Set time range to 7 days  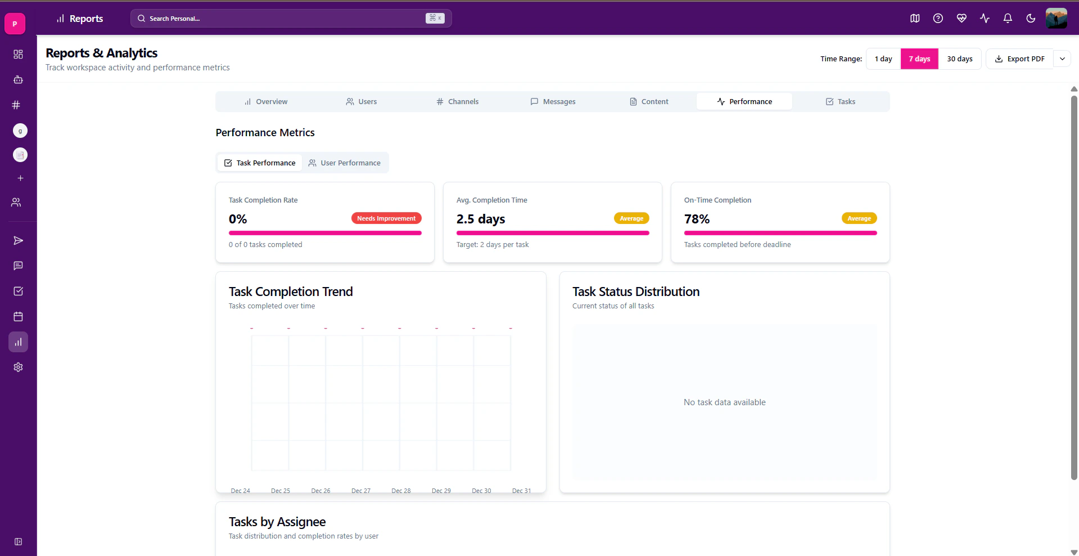point(919,59)
